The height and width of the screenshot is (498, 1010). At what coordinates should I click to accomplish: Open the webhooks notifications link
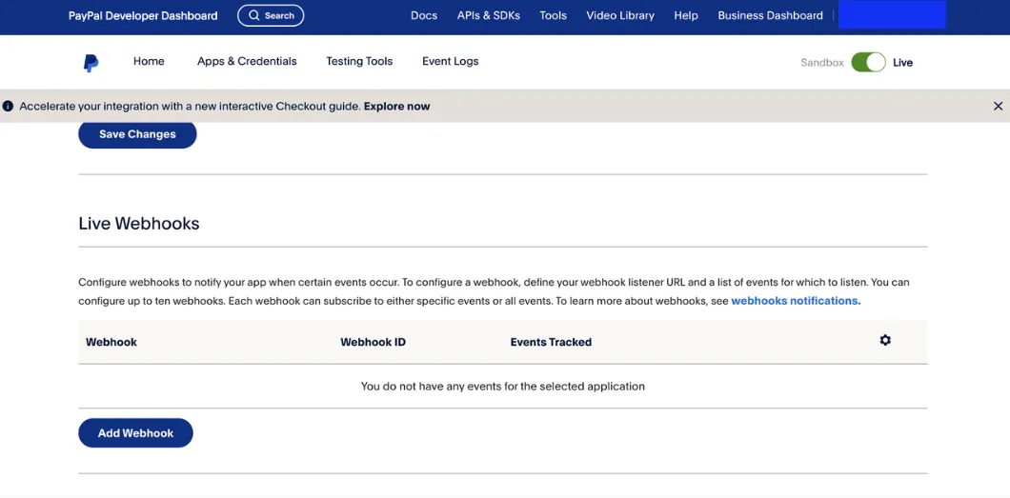click(796, 301)
